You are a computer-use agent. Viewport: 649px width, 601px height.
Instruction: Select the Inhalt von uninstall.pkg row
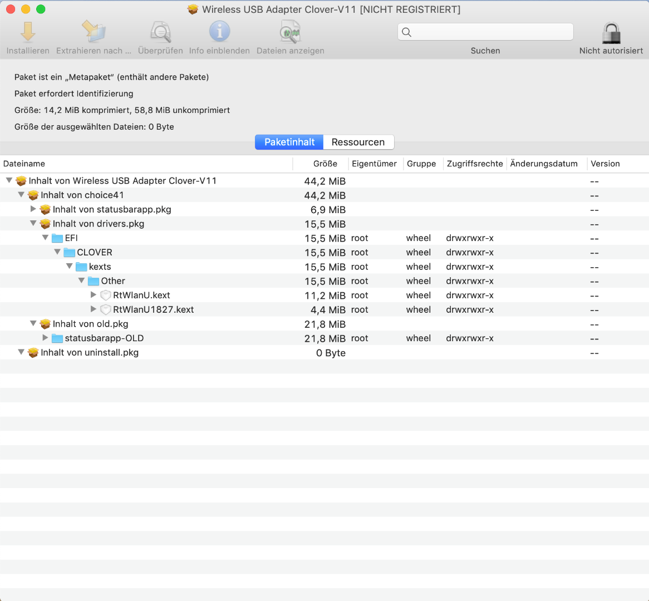tap(90, 353)
